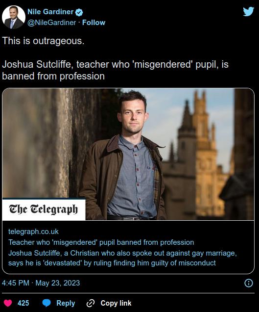Open the @NileGardiner handle link
Image resolution: width=259 pixels, height=312 pixels.
pyautogui.click(x=51, y=23)
